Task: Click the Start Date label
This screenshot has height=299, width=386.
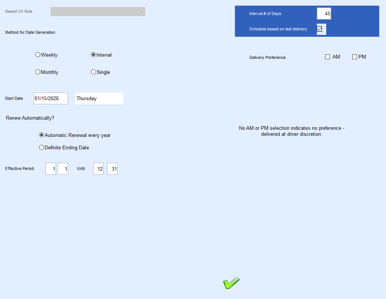Action: click(x=14, y=98)
